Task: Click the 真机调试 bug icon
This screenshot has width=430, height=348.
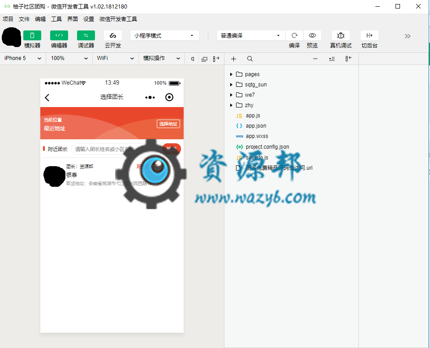Action: coord(340,35)
